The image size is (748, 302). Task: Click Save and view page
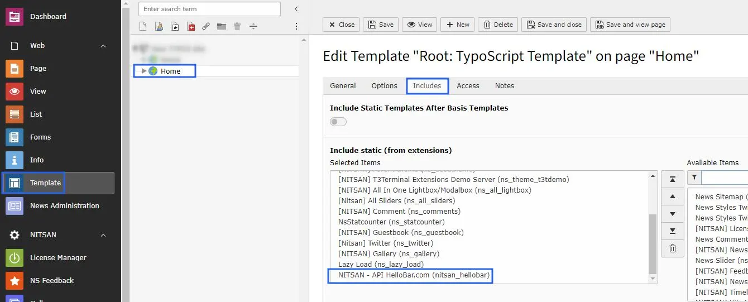[630, 25]
